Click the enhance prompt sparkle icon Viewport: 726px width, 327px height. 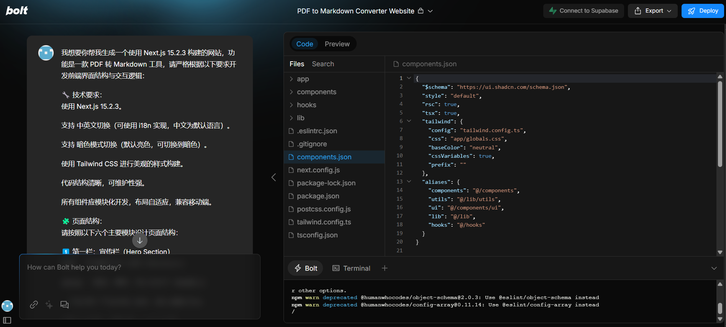(x=49, y=305)
